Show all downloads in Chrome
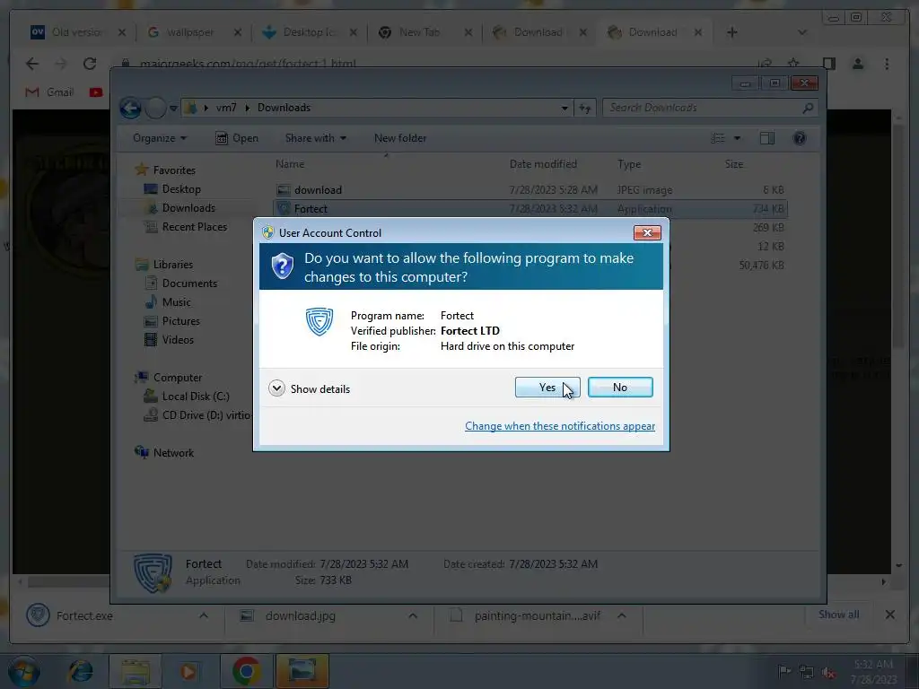The width and height of the screenshot is (919, 689). coord(839,615)
